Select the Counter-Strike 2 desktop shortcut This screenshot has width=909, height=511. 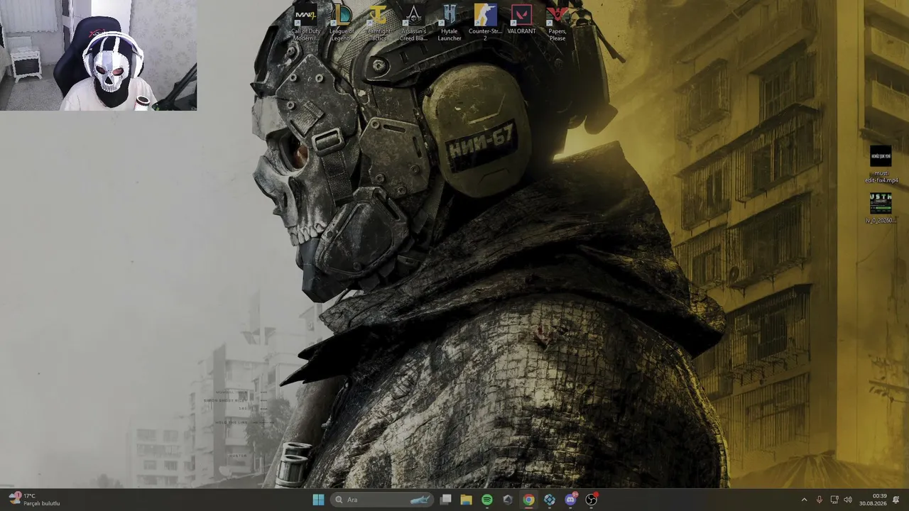485,22
